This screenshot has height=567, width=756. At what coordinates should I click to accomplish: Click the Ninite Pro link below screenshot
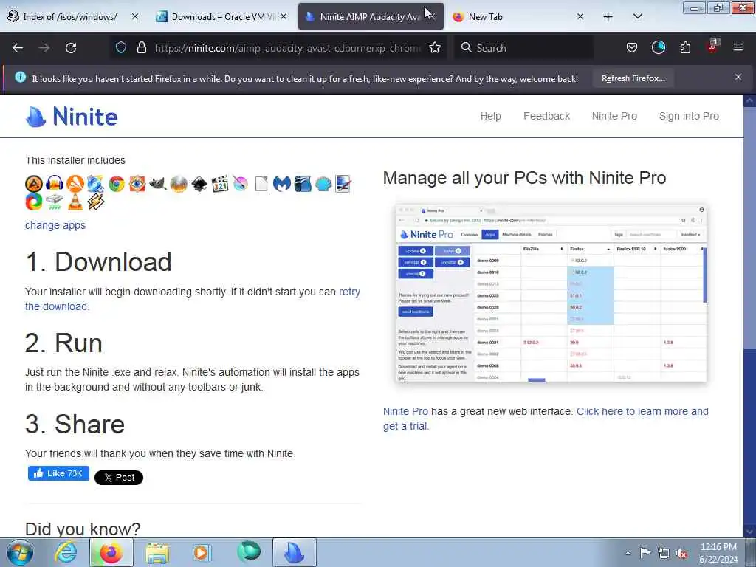405,411
